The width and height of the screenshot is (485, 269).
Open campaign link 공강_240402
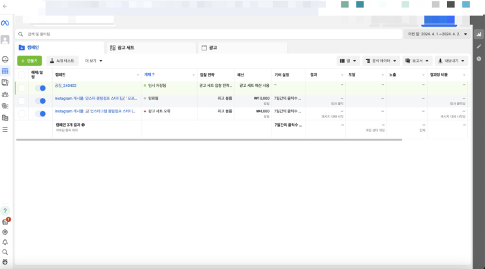click(65, 86)
